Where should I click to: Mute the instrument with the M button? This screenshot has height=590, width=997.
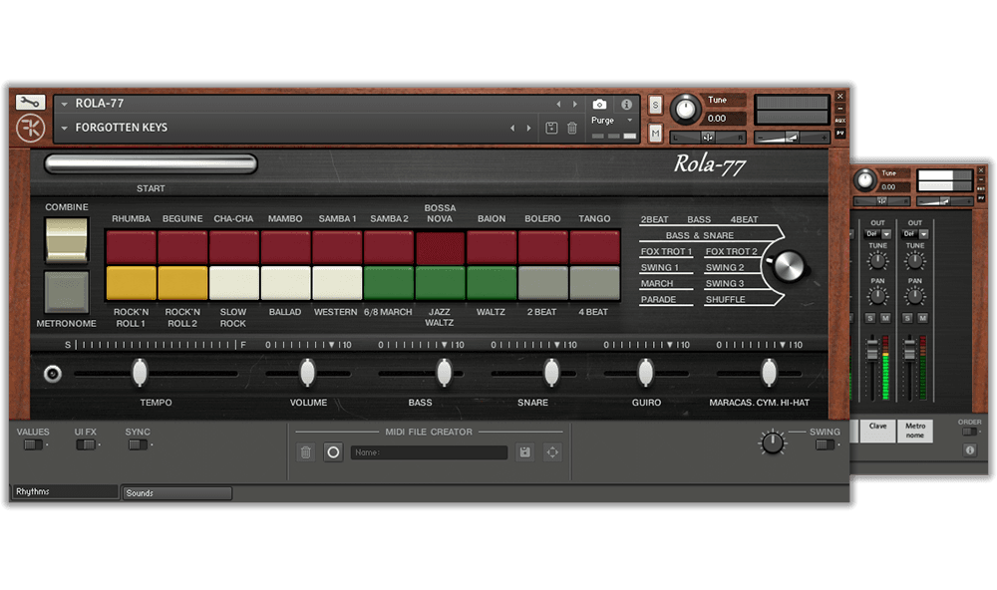(x=655, y=133)
